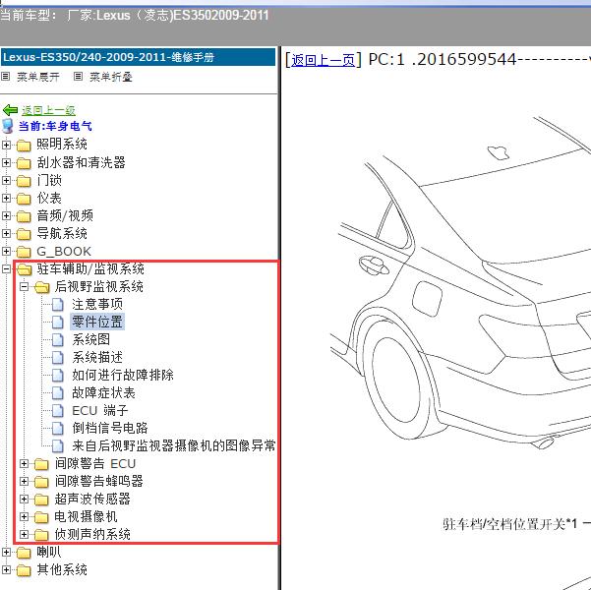Viewport: 591px width, 590px height.
Task: Open the 系统描述 page
Action: [97, 357]
